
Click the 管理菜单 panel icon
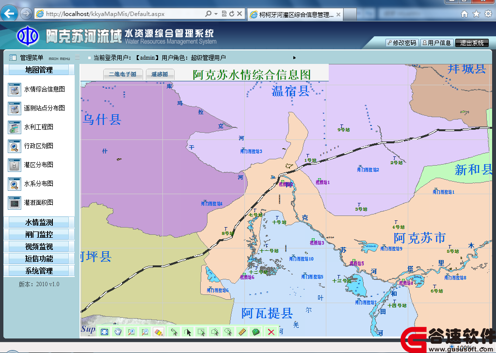click(x=13, y=58)
